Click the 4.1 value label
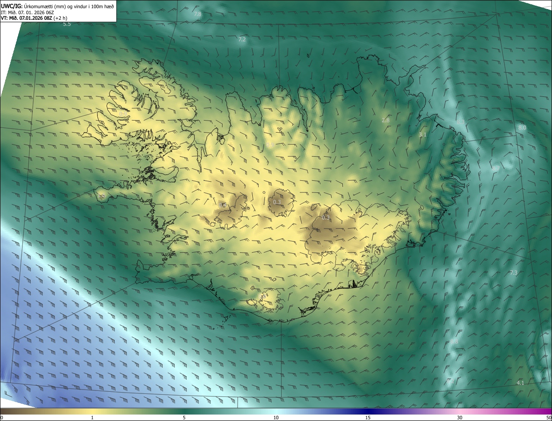The height and width of the screenshot is (421, 552). 520,383
